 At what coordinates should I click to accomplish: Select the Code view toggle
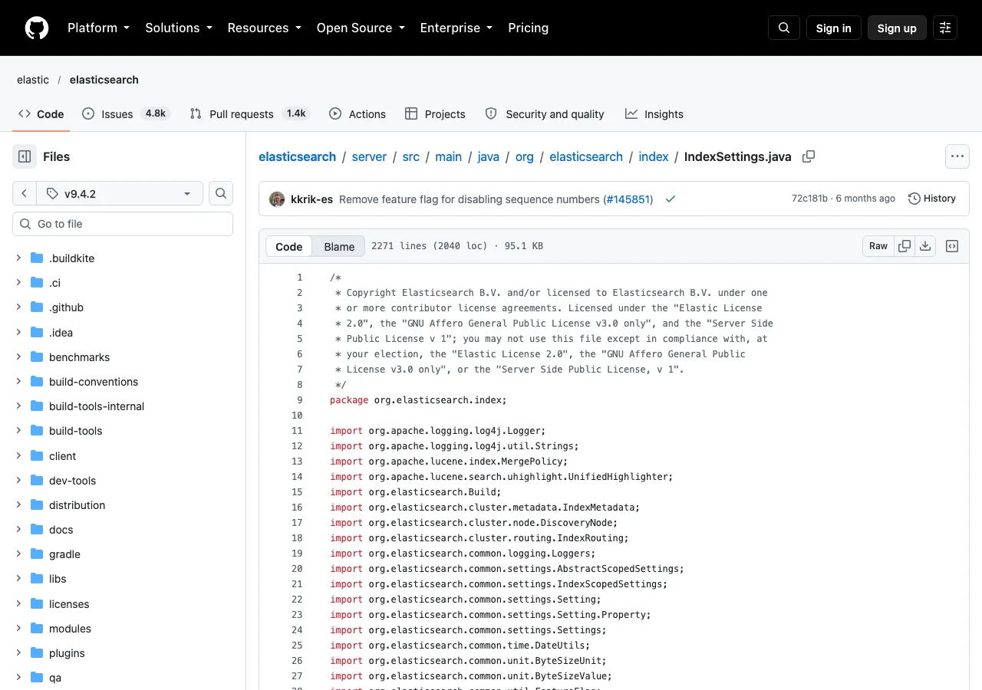[289, 246]
